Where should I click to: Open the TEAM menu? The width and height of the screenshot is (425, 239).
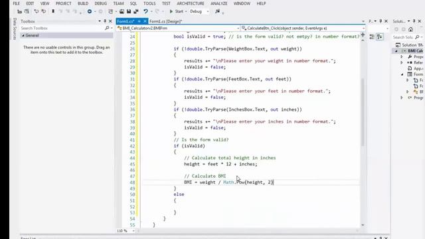[118, 3]
